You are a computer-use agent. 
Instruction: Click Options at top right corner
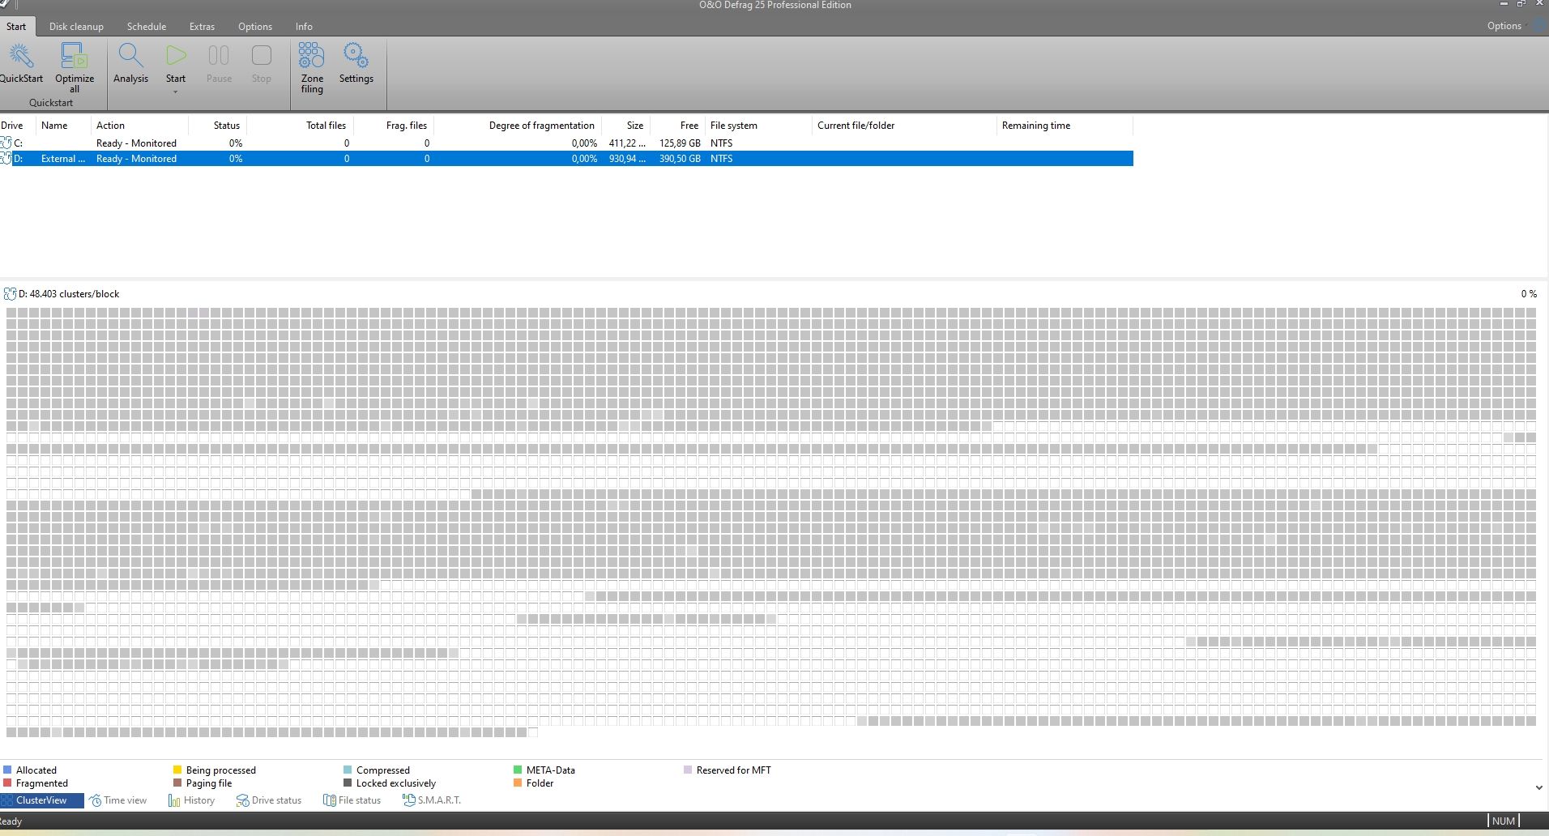[x=1504, y=26]
